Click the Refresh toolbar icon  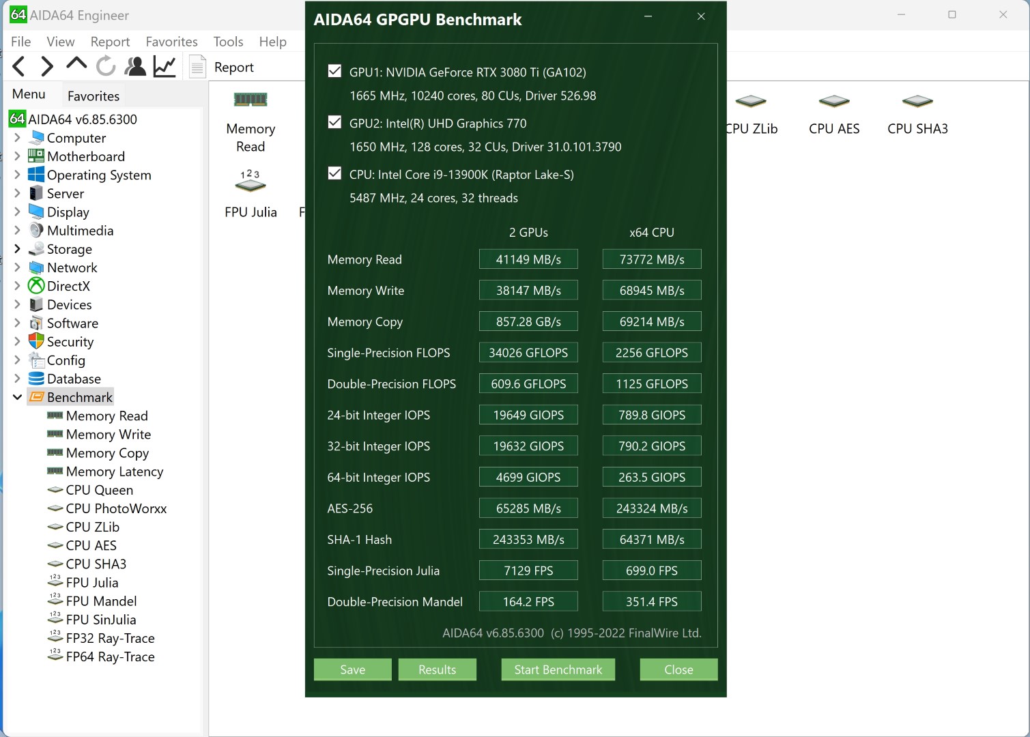pyautogui.click(x=106, y=66)
